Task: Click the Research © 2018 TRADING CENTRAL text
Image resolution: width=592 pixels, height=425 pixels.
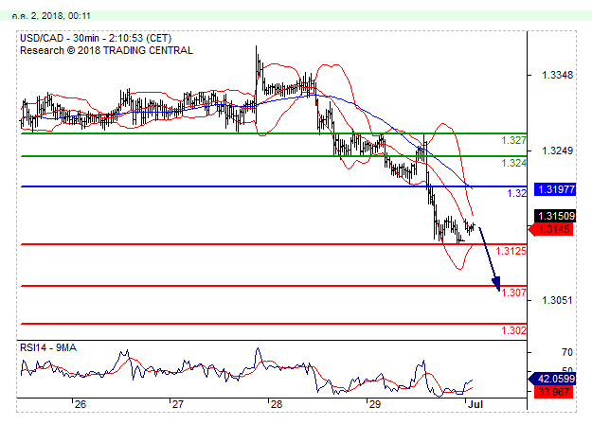Action: [x=106, y=50]
